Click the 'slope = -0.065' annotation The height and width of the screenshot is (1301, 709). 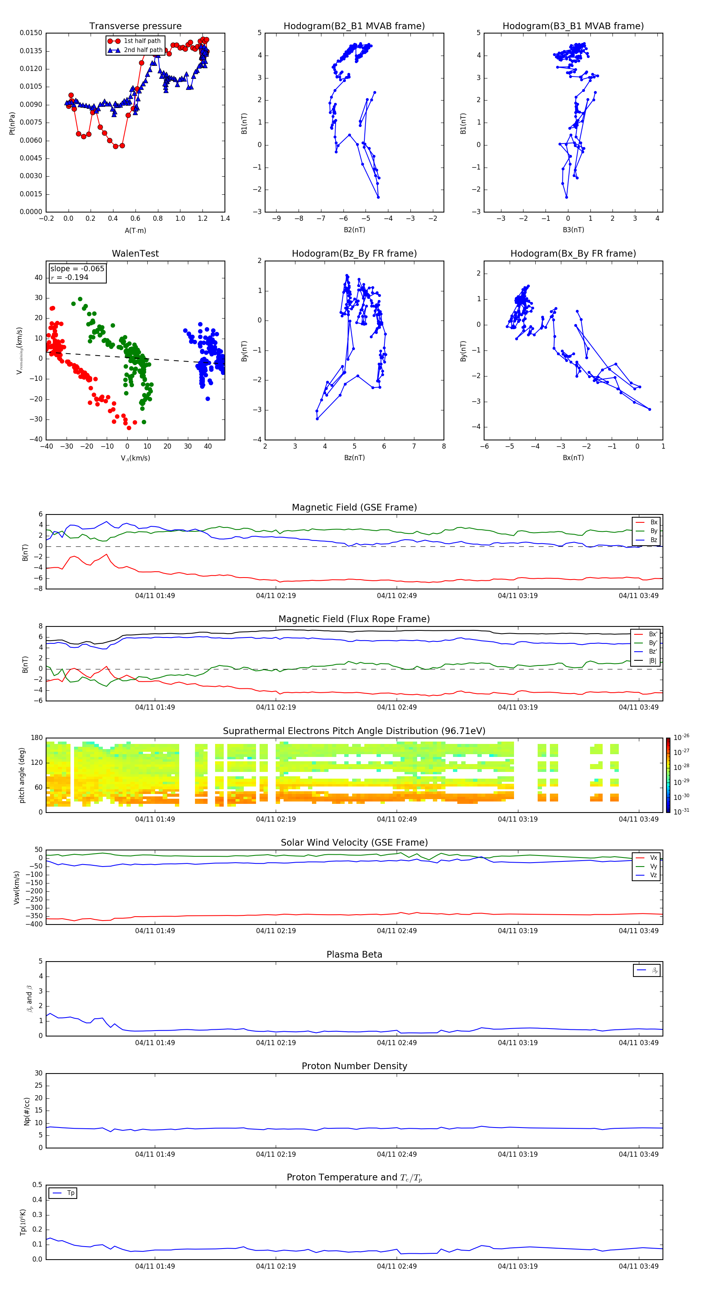[77, 269]
